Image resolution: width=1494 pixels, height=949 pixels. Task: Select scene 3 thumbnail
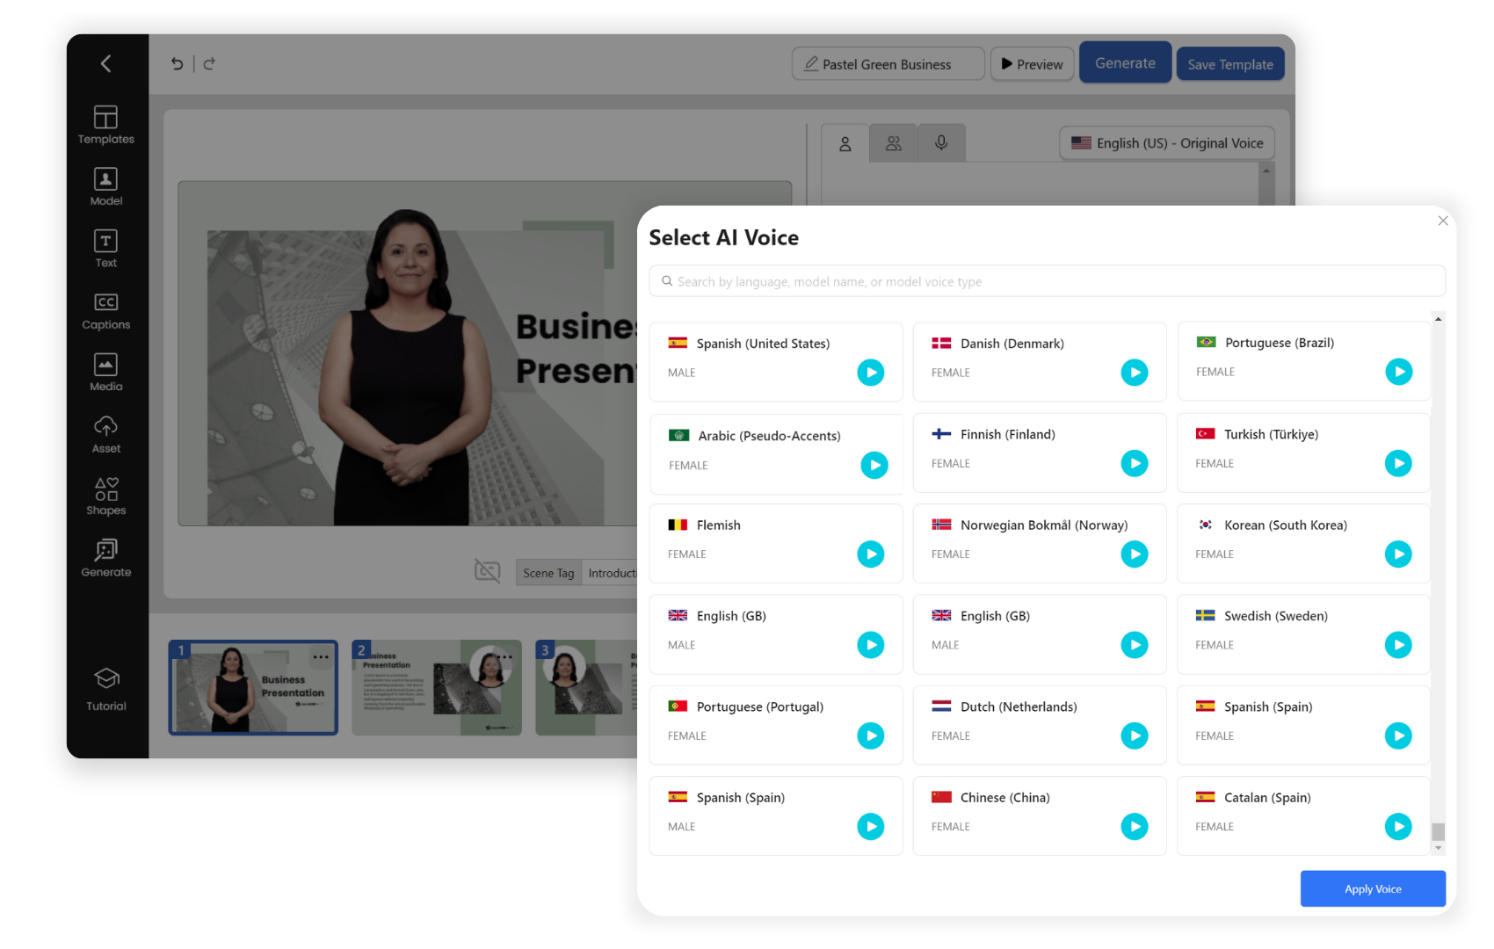587,687
